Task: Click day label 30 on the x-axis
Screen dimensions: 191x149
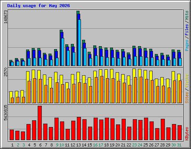Action: click(x=173, y=145)
